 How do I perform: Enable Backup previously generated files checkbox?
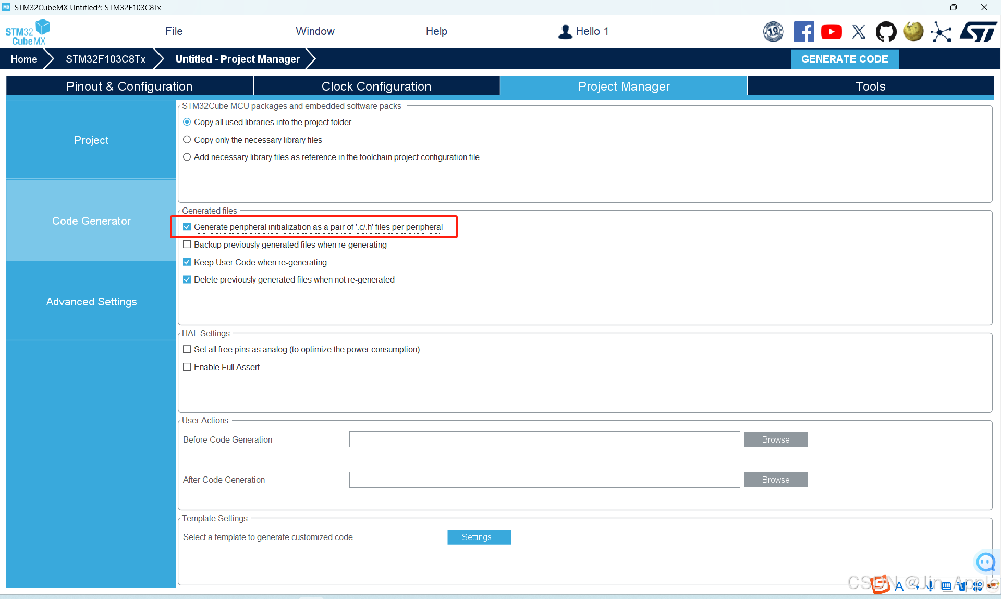187,245
